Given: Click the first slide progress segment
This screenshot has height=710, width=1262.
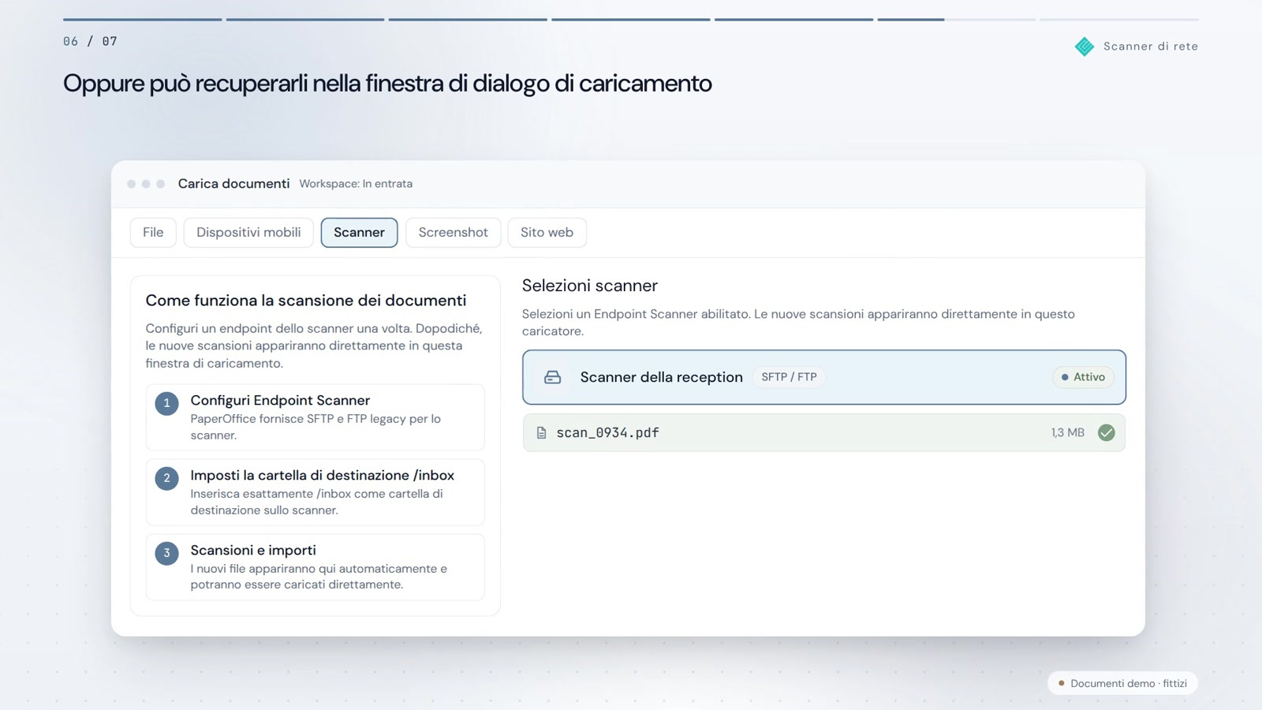Looking at the screenshot, I should (x=142, y=19).
